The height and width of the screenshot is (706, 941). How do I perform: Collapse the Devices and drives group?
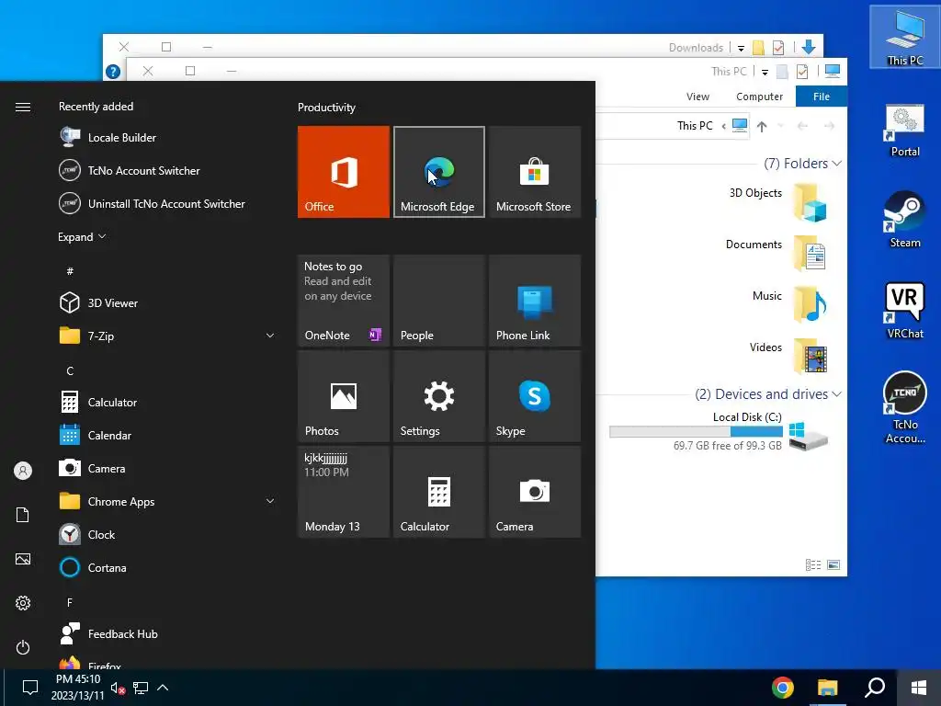[837, 393]
